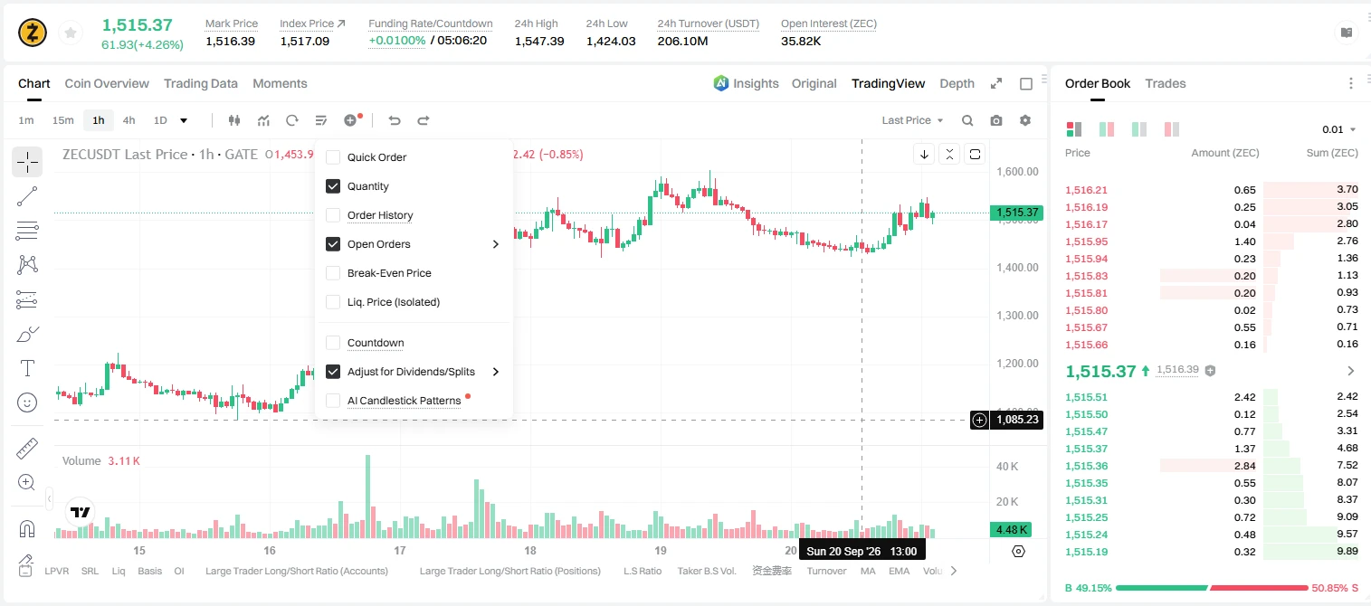
Task: Open AI Insights
Action: [746, 83]
